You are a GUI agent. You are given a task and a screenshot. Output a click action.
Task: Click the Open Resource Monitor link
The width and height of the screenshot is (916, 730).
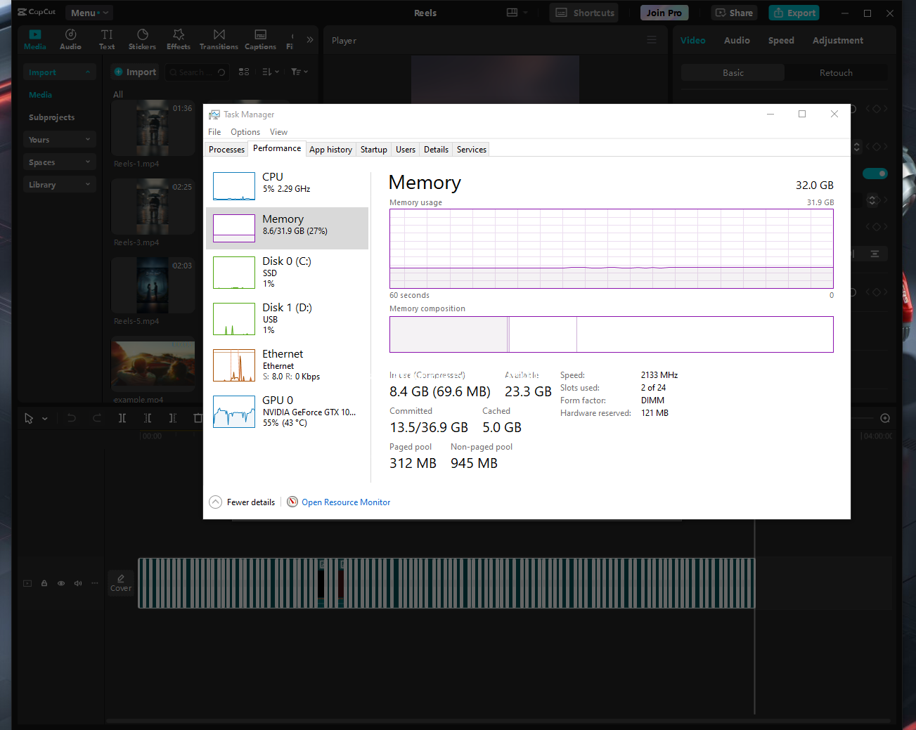click(x=345, y=502)
